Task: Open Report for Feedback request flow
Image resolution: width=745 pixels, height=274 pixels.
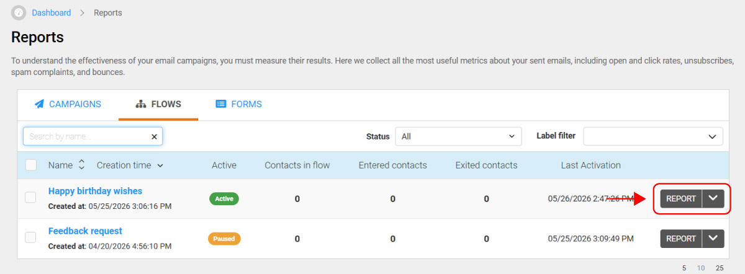Action: [681, 239]
